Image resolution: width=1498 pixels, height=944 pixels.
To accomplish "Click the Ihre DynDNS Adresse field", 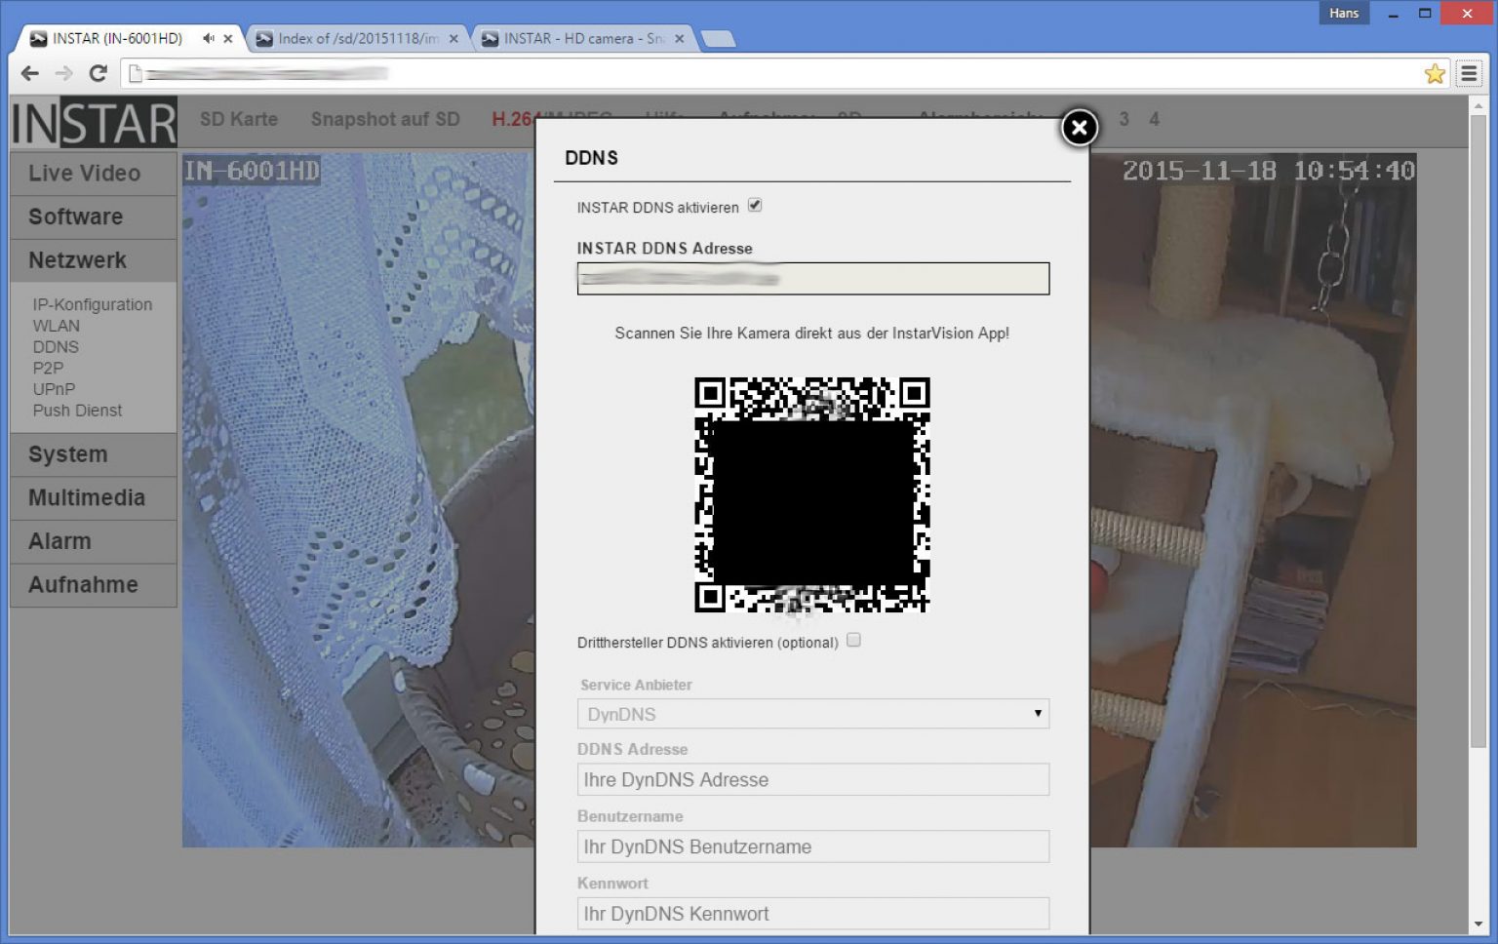I will click(812, 779).
